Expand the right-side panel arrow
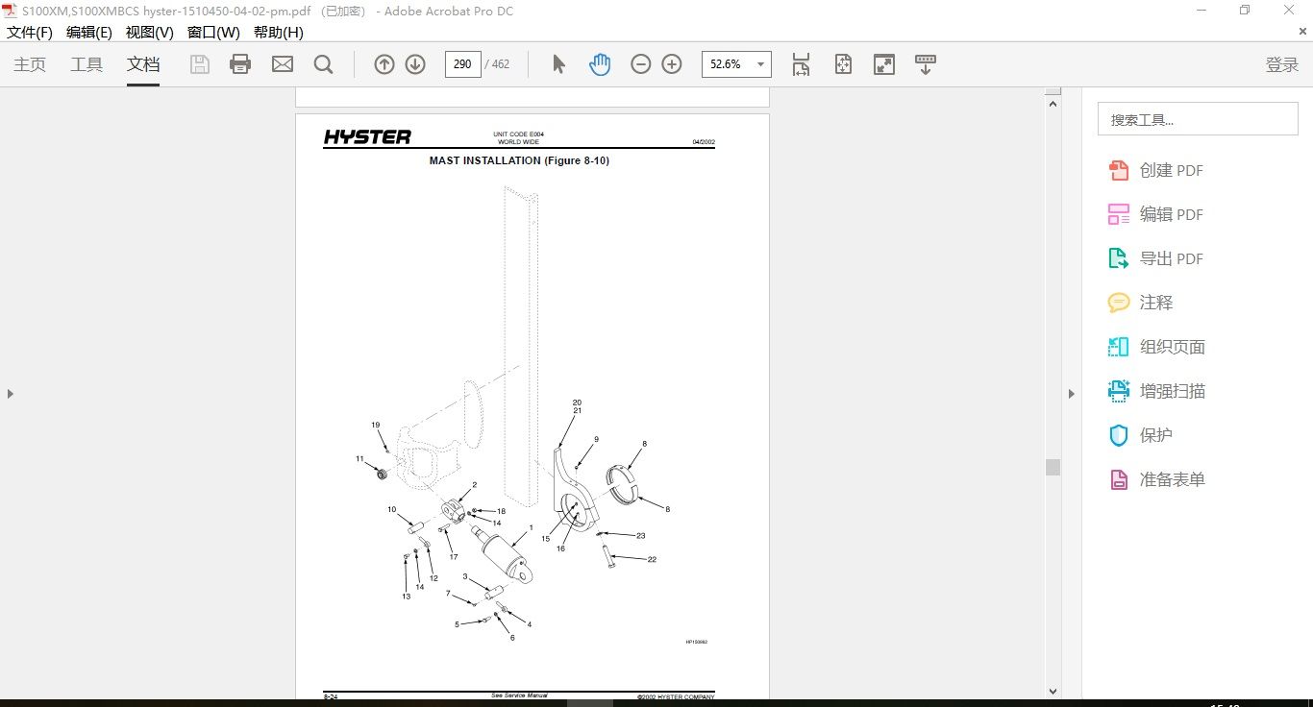This screenshot has height=707, width=1313. (1071, 393)
